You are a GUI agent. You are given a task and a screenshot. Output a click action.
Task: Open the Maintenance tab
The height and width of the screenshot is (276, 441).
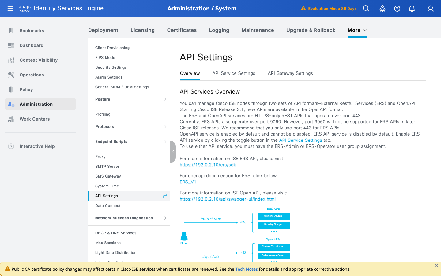click(x=258, y=30)
